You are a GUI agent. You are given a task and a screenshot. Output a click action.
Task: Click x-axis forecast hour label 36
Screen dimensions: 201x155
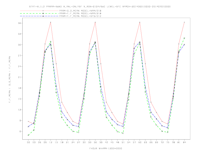(x=95, y=142)
